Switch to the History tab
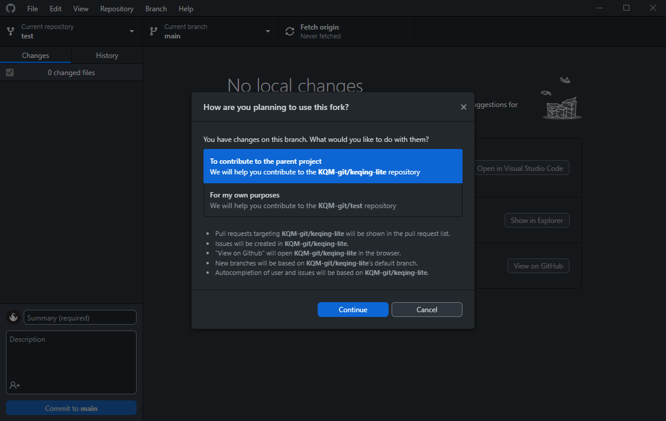This screenshot has height=421, width=666. tap(107, 56)
